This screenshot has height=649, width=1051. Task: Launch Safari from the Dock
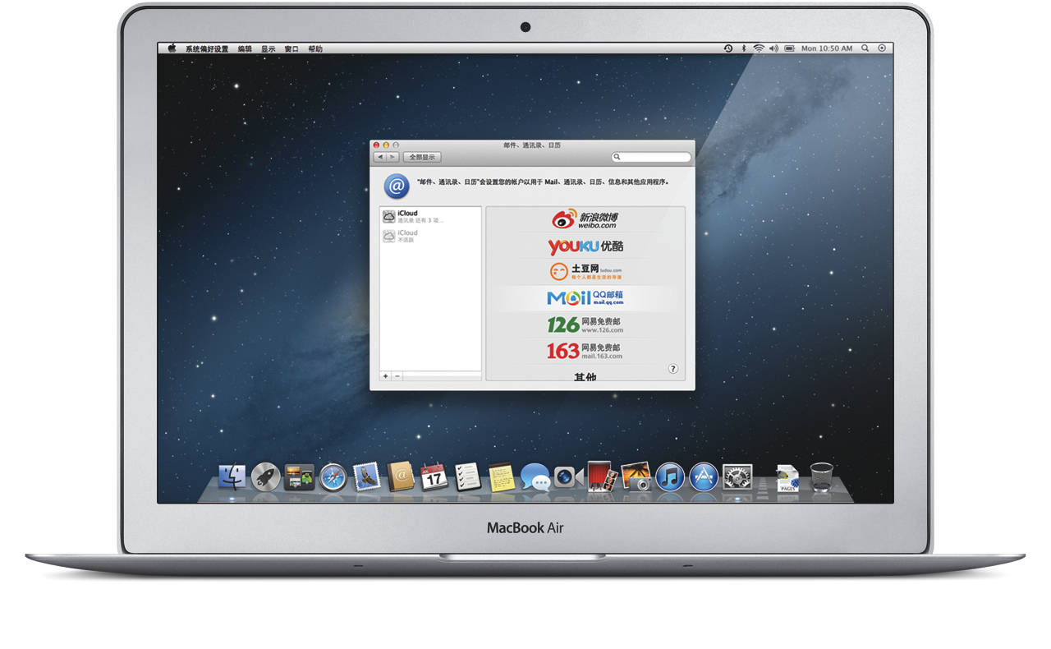pyautogui.click(x=333, y=476)
